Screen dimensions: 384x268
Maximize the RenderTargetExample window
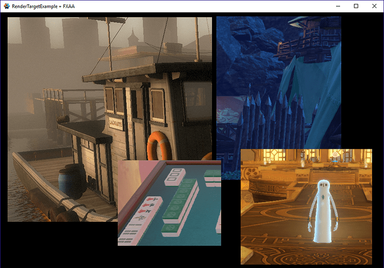click(x=356, y=6)
